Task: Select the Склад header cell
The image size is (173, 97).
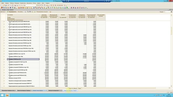Action: click(23, 18)
